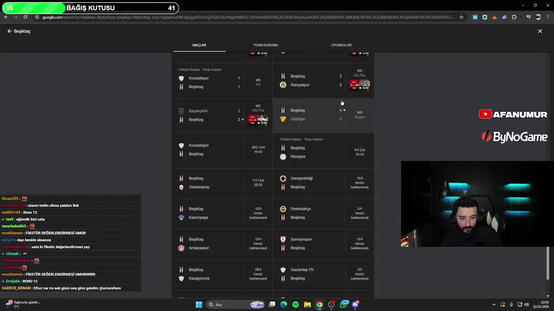
Task: Open Beşiktaş vs Galatasaray fixture
Action: click(x=222, y=183)
